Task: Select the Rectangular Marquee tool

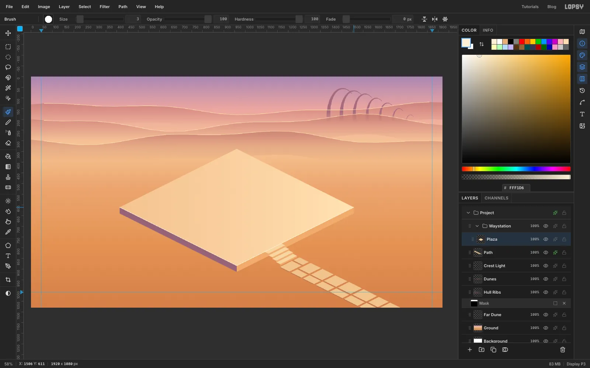Action: [x=8, y=47]
